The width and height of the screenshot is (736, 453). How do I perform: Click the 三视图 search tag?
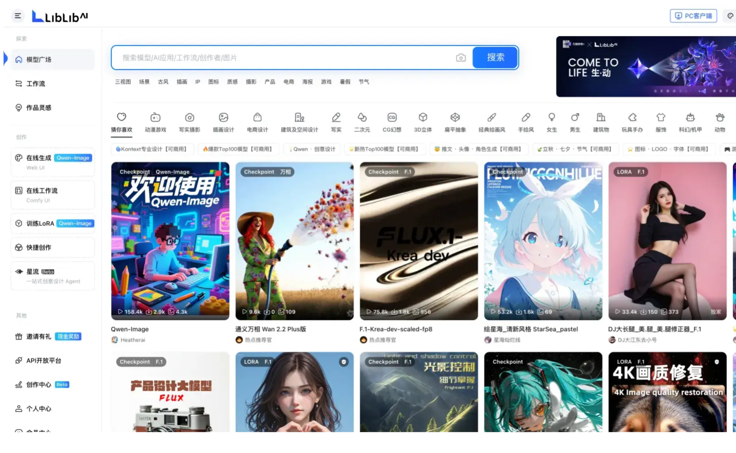tap(123, 82)
